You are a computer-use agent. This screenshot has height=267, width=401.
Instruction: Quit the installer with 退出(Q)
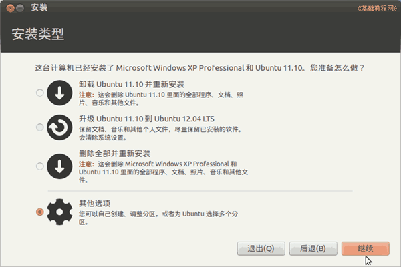(x=261, y=248)
